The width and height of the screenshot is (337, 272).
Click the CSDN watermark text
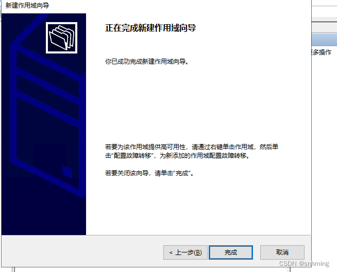307,263
